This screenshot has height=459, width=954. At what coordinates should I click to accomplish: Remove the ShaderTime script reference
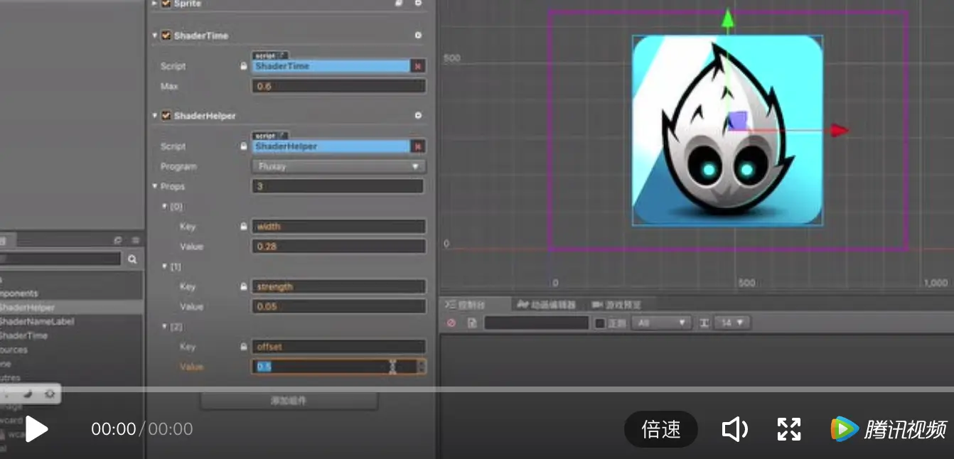tap(418, 66)
